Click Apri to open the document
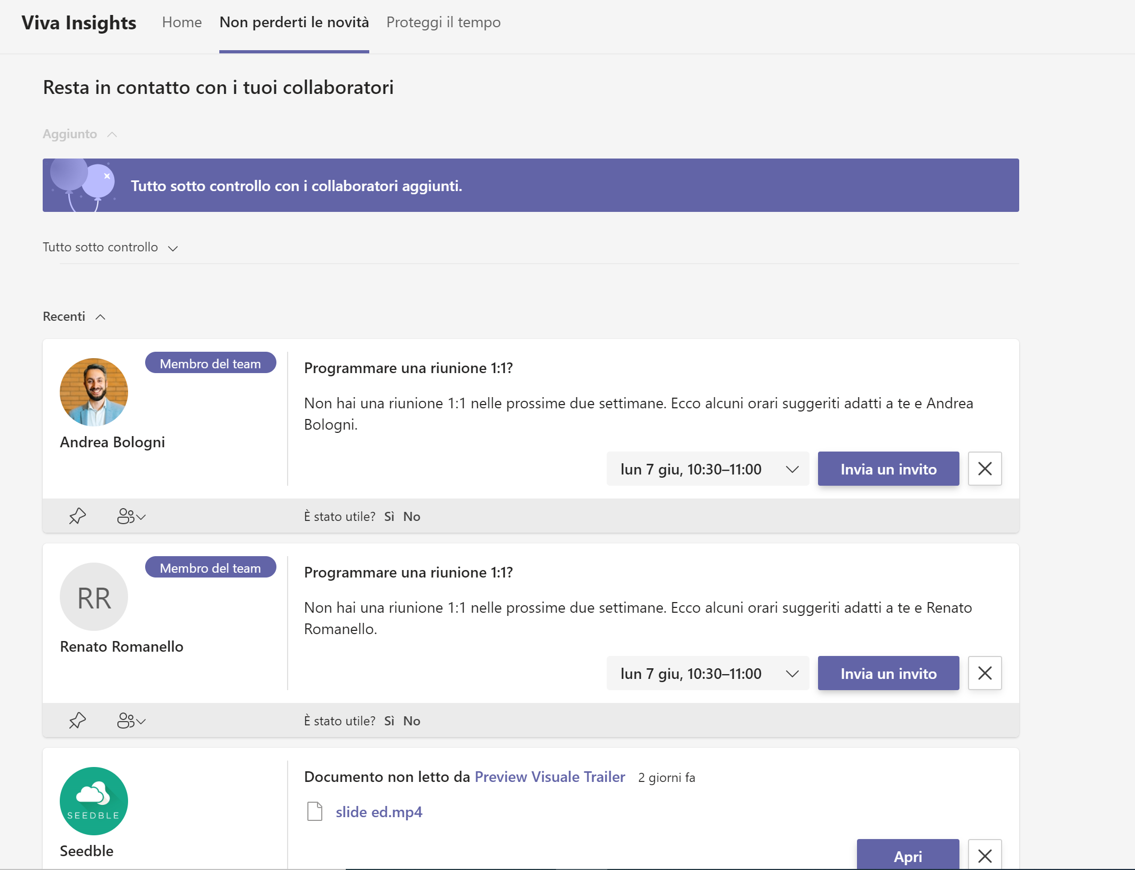This screenshot has height=870, width=1135. point(908,855)
